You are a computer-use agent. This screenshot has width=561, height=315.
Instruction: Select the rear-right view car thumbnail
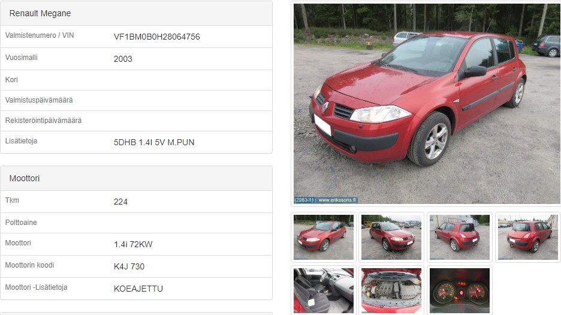pos(527,237)
